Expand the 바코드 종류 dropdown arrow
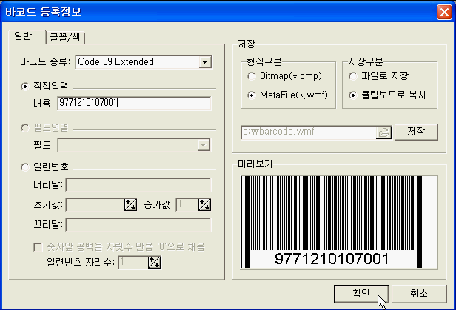 tap(205, 62)
